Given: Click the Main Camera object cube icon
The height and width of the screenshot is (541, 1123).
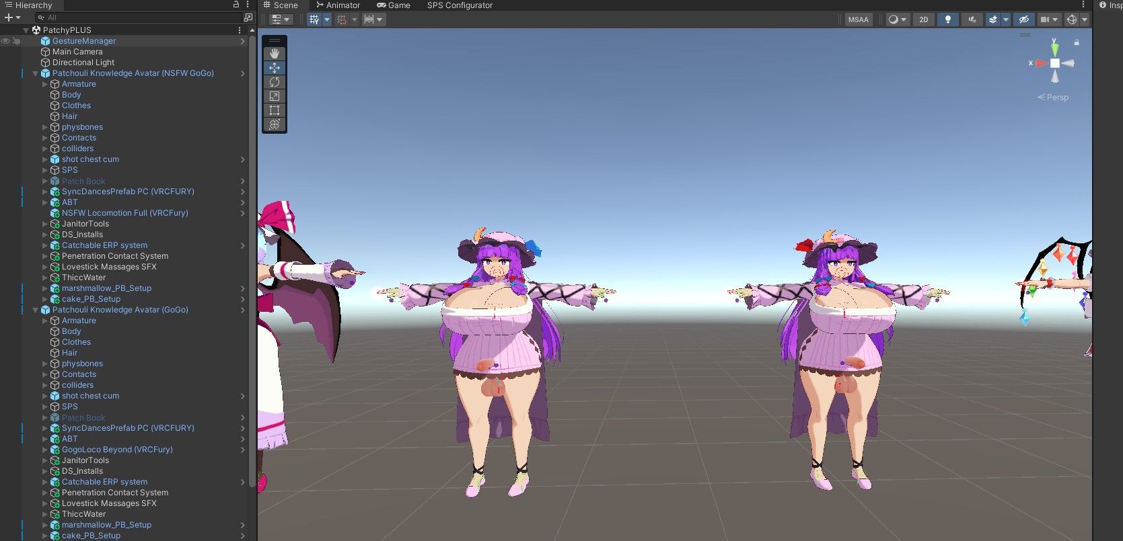Looking at the screenshot, I should pos(45,52).
